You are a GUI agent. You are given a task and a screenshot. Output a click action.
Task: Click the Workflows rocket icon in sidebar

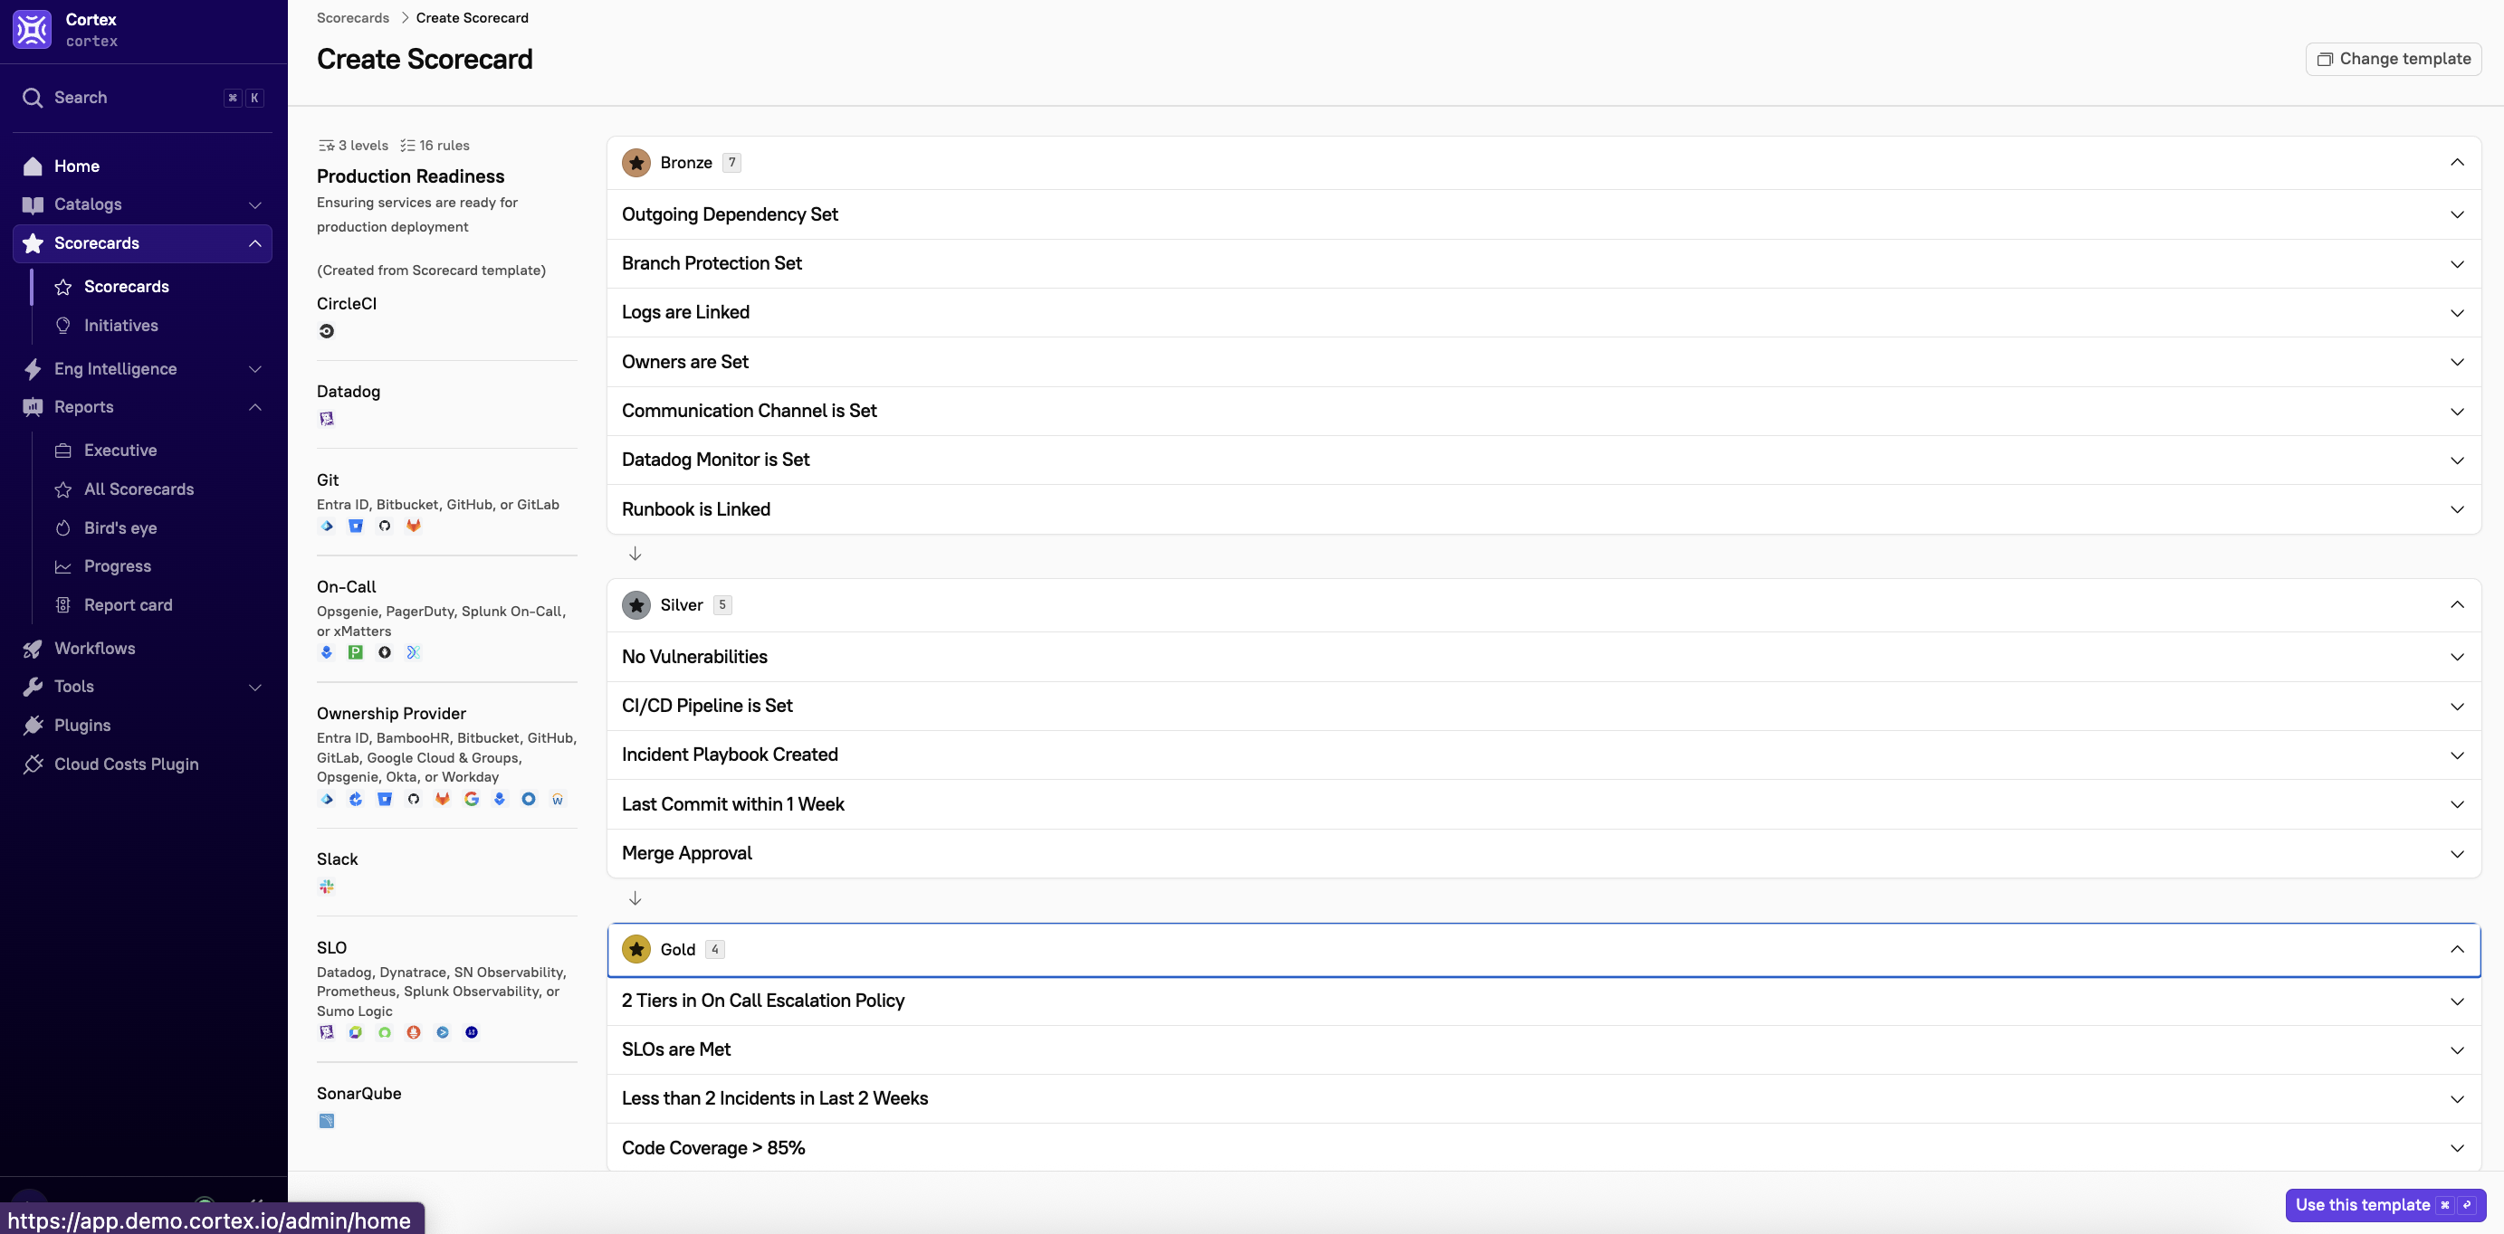(33, 648)
